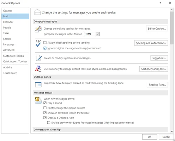Enable Always check spelling before sending
The width and height of the screenshot is (175, 141).
click(45, 43)
